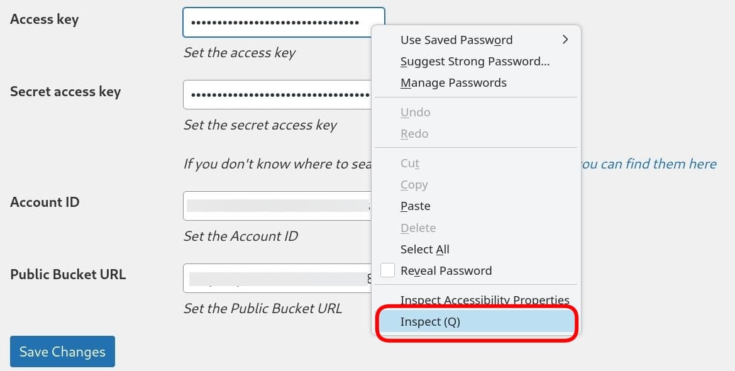The image size is (735, 371).
Task: Click Inspect Accessibility Properties entry
Action: pyautogui.click(x=485, y=301)
